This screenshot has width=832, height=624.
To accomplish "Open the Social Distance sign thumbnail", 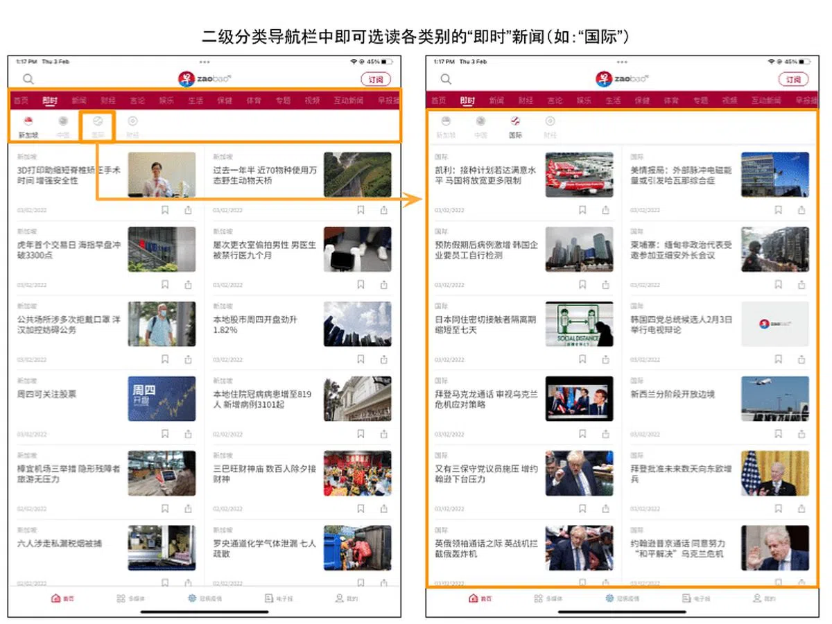I will pyautogui.click(x=579, y=324).
